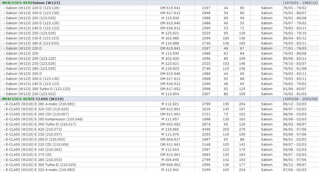
Task: Click arrow icon beside Saloon 280 (123.030)
Action: point(4,69)
